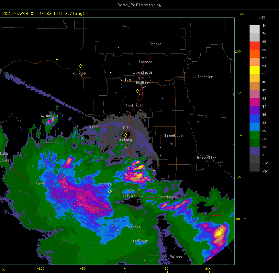Image resolution: width=279 pixels, height=273 pixels.
Task: Click the Airdrie label over the storm cell
Action: (x=130, y=174)
